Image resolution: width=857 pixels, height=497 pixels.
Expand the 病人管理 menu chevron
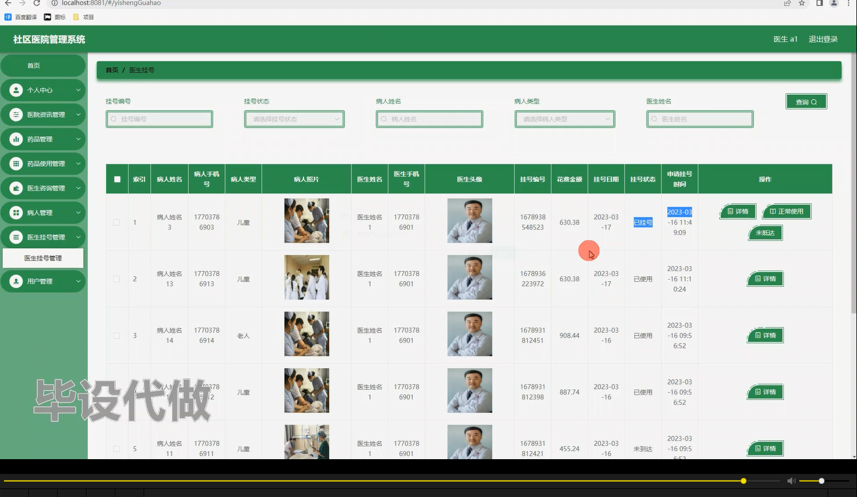pyautogui.click(x=78, y=212)
